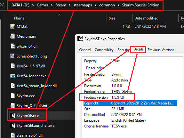Viewport: 184px width, 138px height.
Task: Select the Original filename TESV.exe row
Action: (x=130, y=126)
